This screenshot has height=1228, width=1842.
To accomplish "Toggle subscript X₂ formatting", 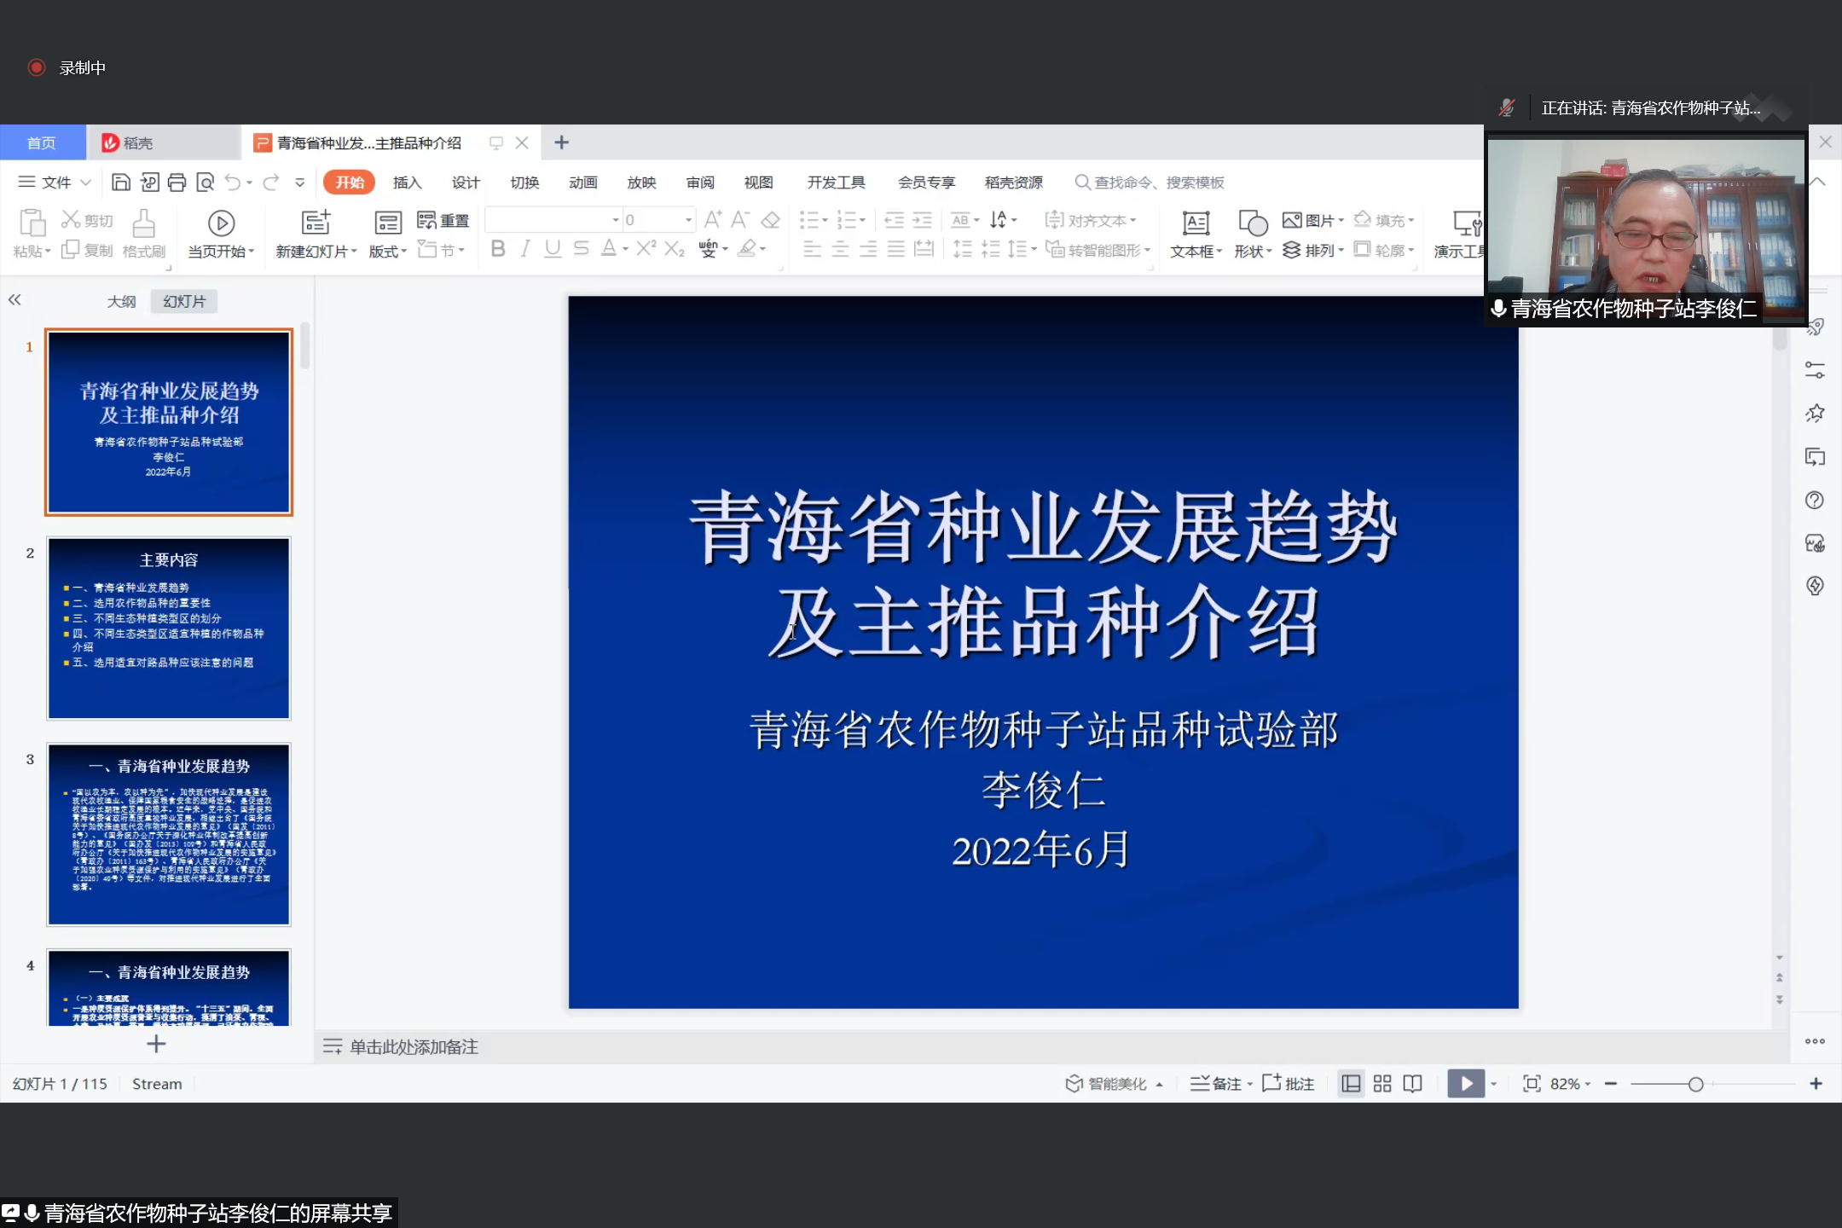I will point(675,249).
